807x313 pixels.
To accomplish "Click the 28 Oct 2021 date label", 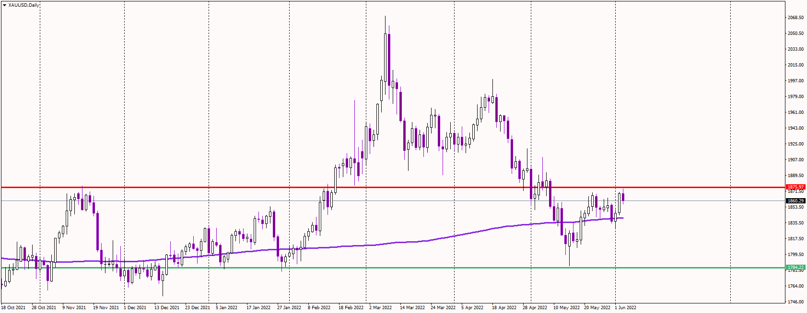I will (x=44, y=308).
